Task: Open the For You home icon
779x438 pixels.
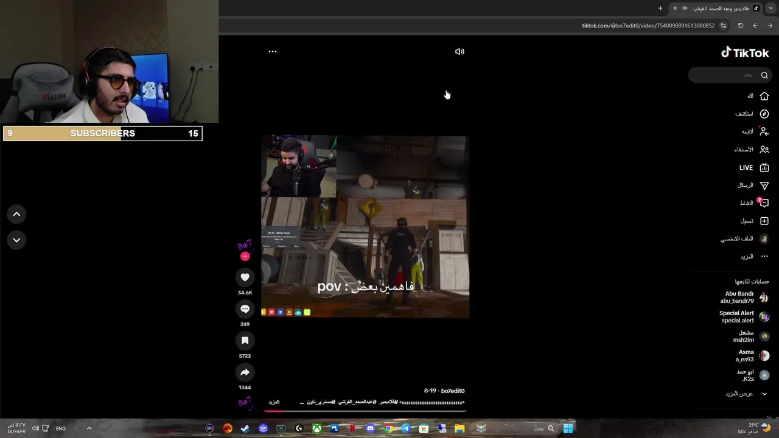Action: click(764, 96)
